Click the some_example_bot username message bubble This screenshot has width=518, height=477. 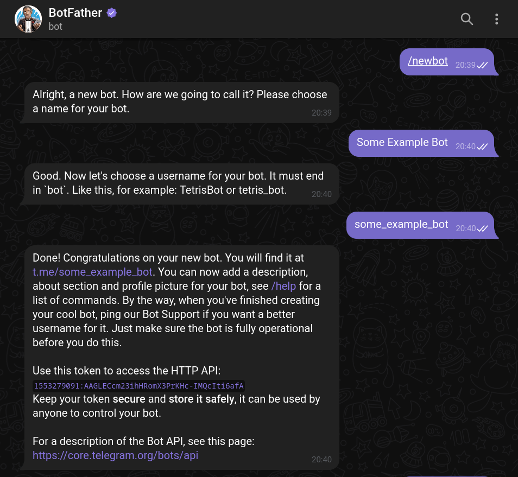401,224
